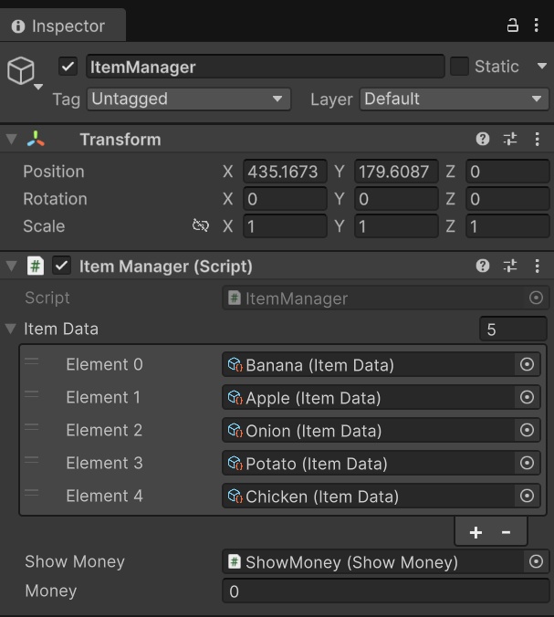554x617 pixels.
Task: Click the Item Manager script icon
Action: tap(36, 266)
